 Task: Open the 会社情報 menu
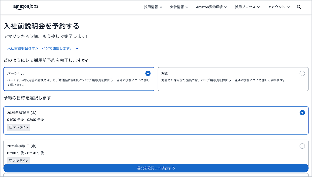tap(179, 7)
